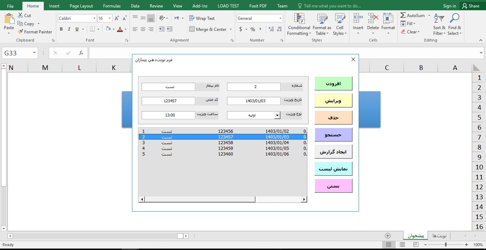Click the Insert Function fx icon
This screenshot has height=250, width=486.
pyautogui.click(x=81, y=53)
